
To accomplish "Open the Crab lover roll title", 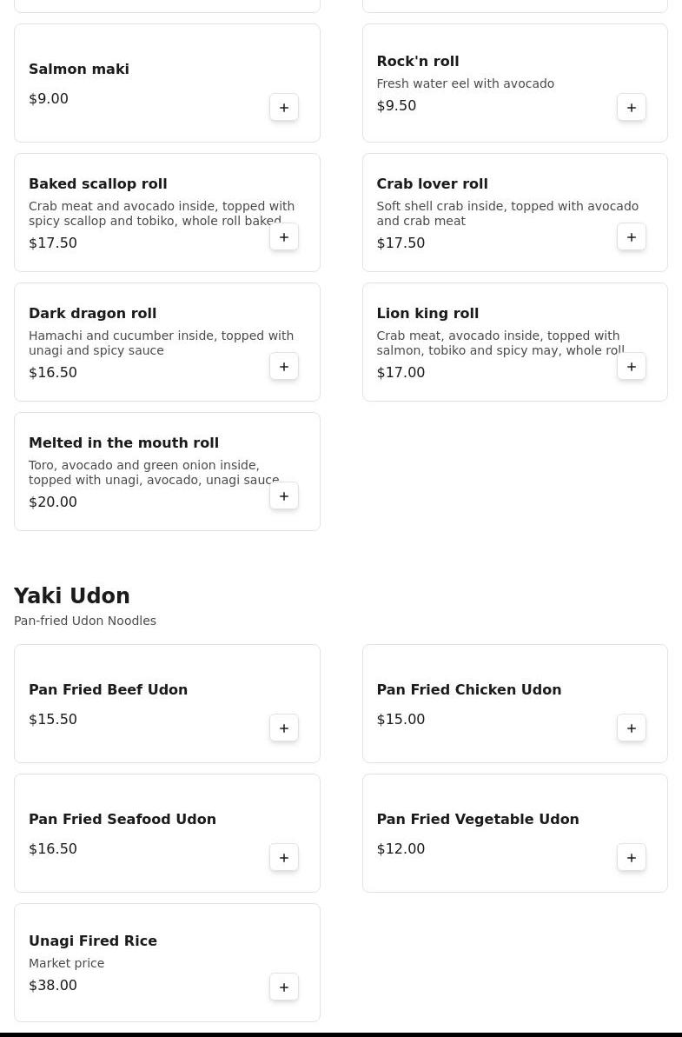I will [432, 184].
